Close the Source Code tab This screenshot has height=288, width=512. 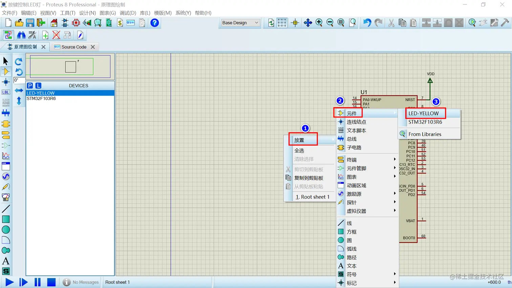[x=93, y=47]
